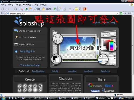Click the toolbar icon beside the red download icon
The image size is (134, 100).
pyautogui.click(x=80, y=9)
